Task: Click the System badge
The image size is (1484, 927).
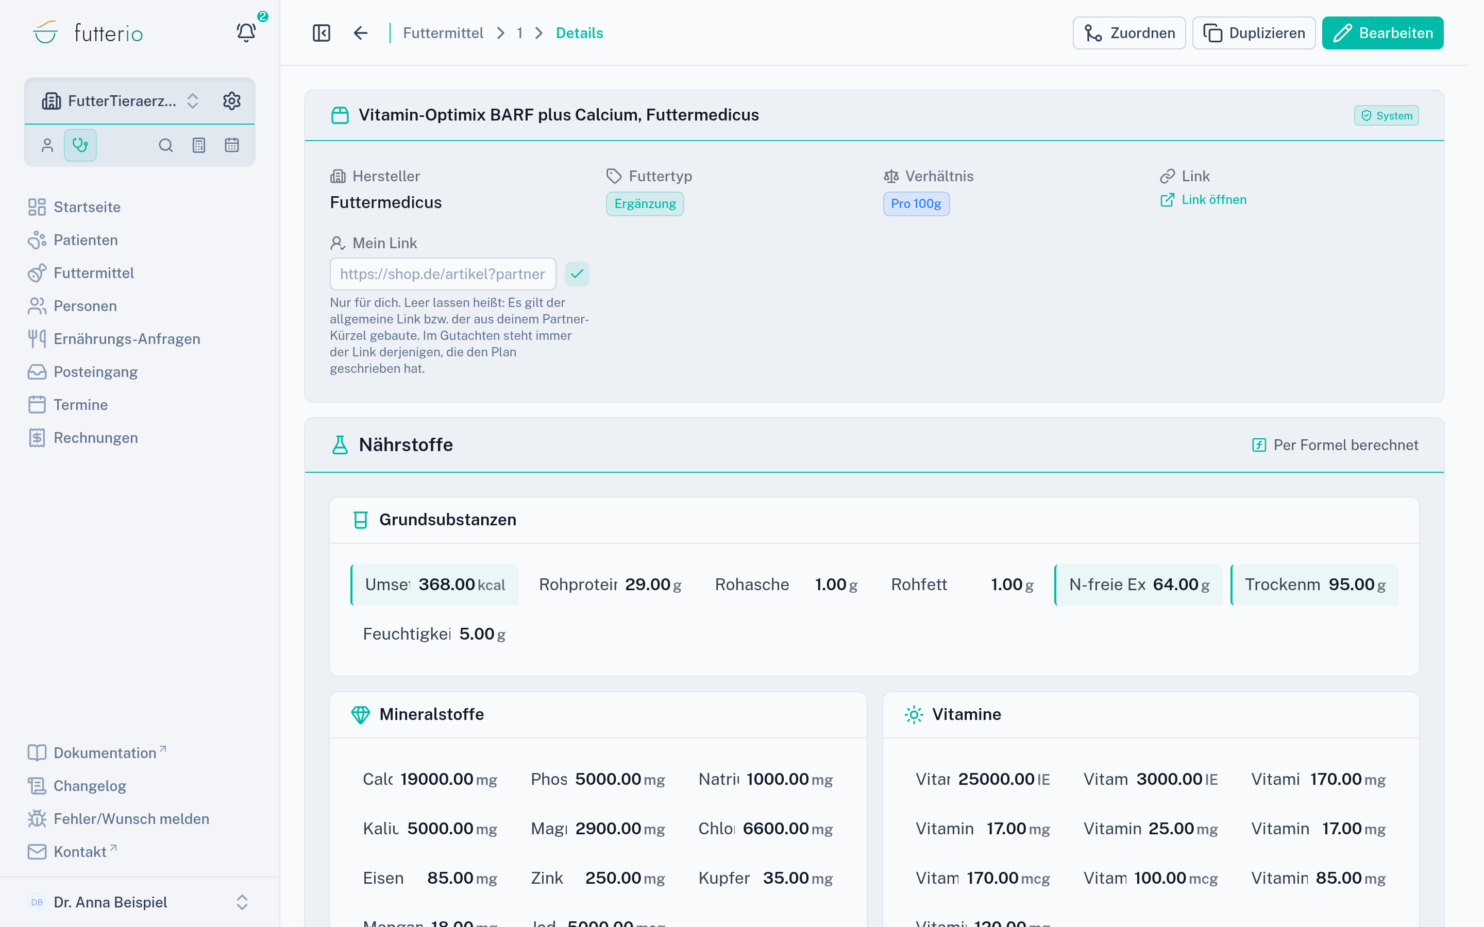Action: [x=1386, y=115]
